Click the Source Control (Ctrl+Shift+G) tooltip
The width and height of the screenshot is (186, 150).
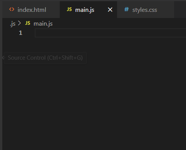pyautogui.click(x=45, y=58)
